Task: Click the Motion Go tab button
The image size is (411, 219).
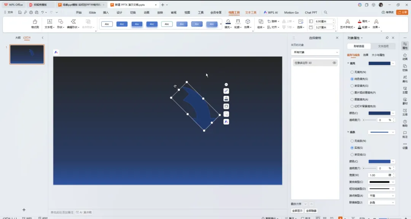Action: click(291, 13)
